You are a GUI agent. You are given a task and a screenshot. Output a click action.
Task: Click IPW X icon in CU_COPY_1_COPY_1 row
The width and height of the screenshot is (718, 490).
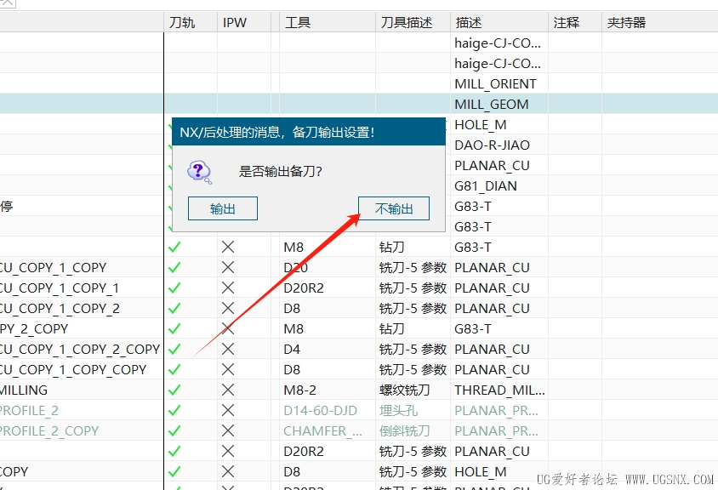(x=228, y=288)
